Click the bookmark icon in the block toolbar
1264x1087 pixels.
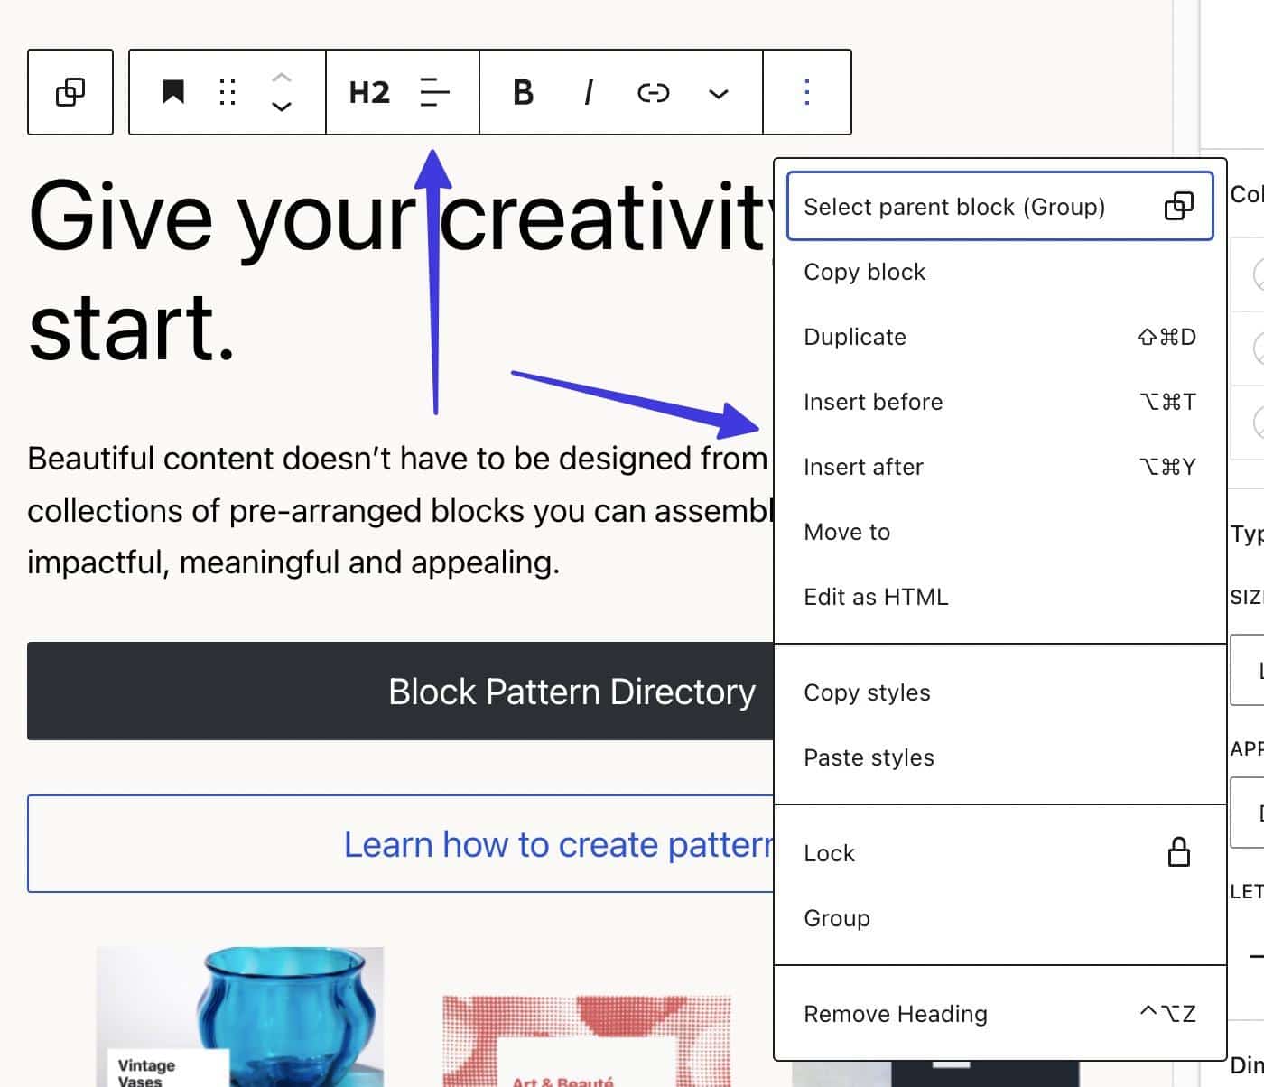173,91
